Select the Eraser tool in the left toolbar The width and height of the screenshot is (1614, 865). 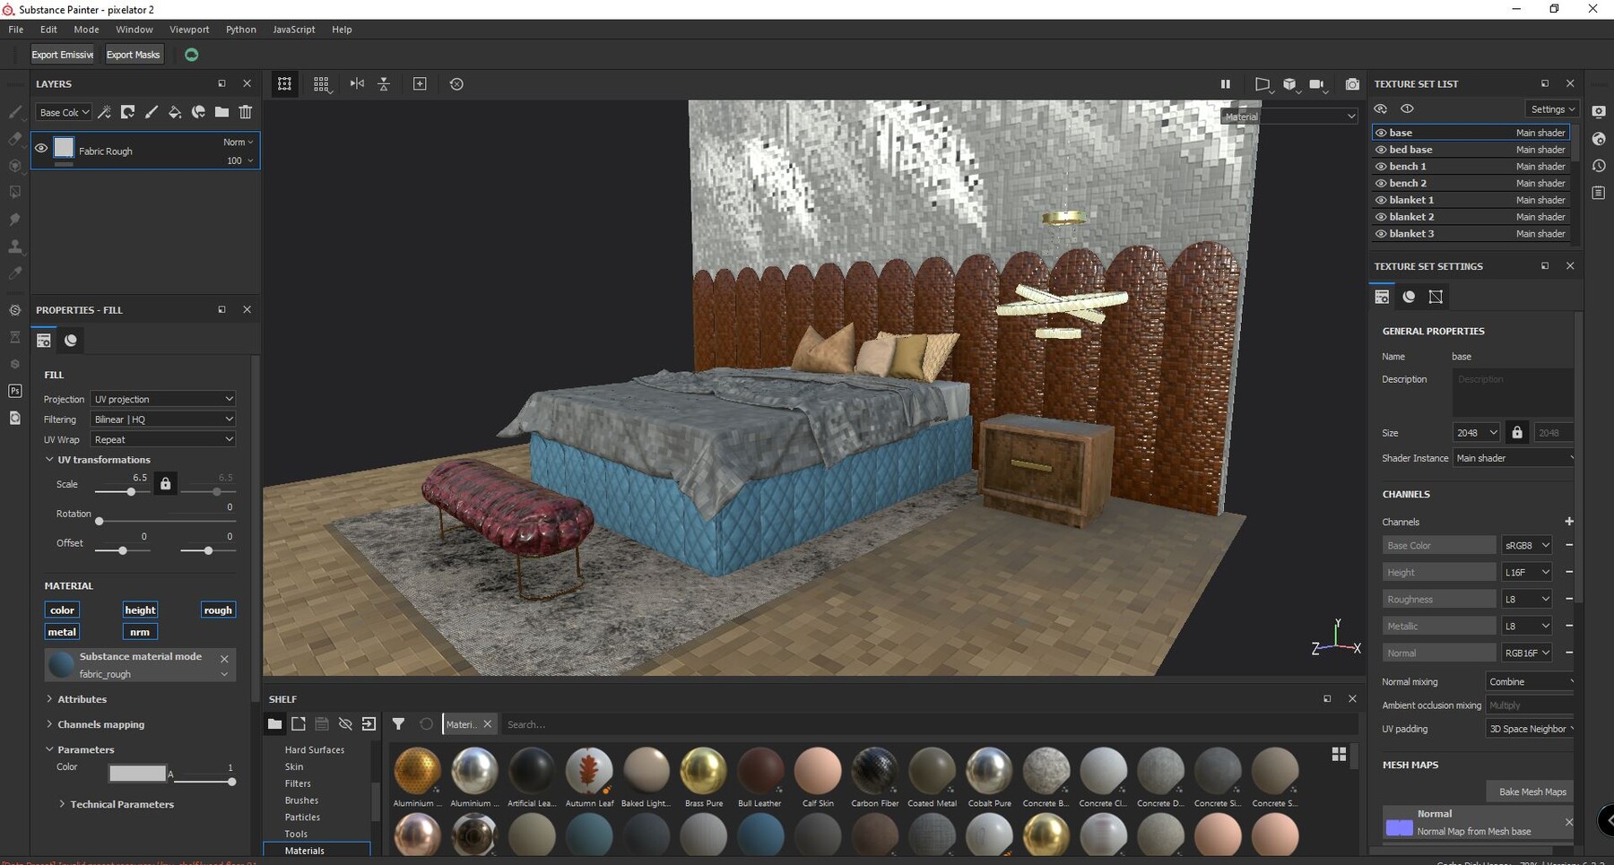point(14,139)
